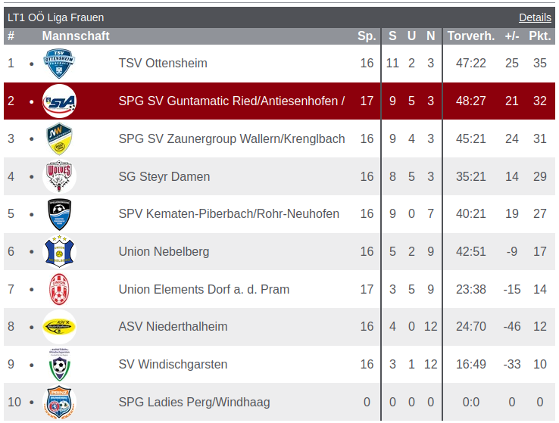
Task: Click the SPG Ladies Perg/Windhaag crest
Action: point(59,403)
